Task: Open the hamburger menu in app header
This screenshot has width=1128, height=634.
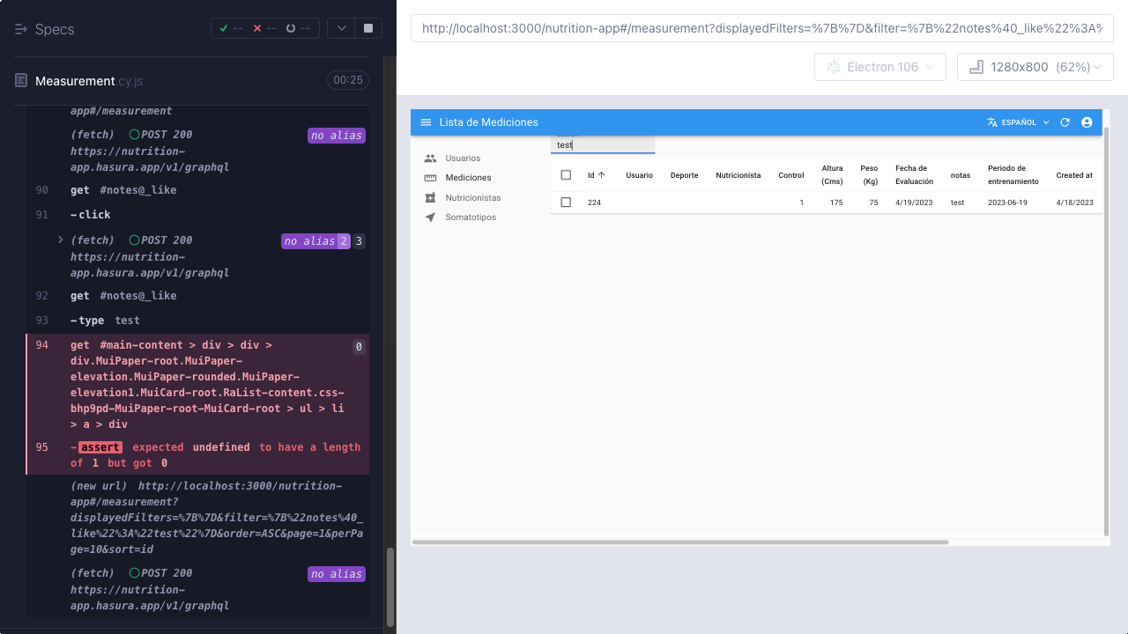Action: [426, 122]
